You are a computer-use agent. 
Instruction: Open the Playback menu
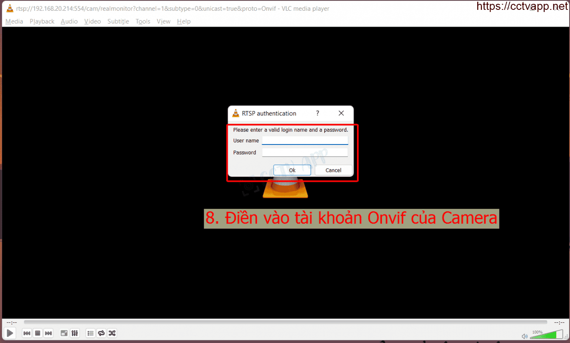point(42,21)
